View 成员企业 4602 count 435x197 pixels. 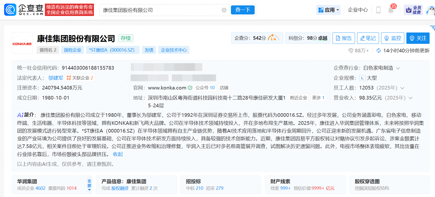(31, 188)
